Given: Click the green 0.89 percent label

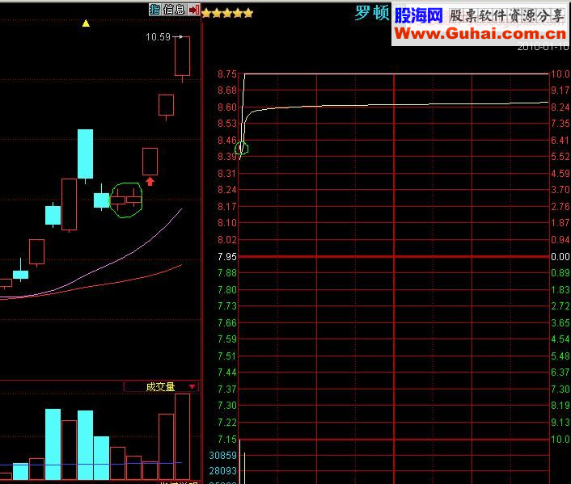Looking at the screenshot, I should [x=560, y=273].
